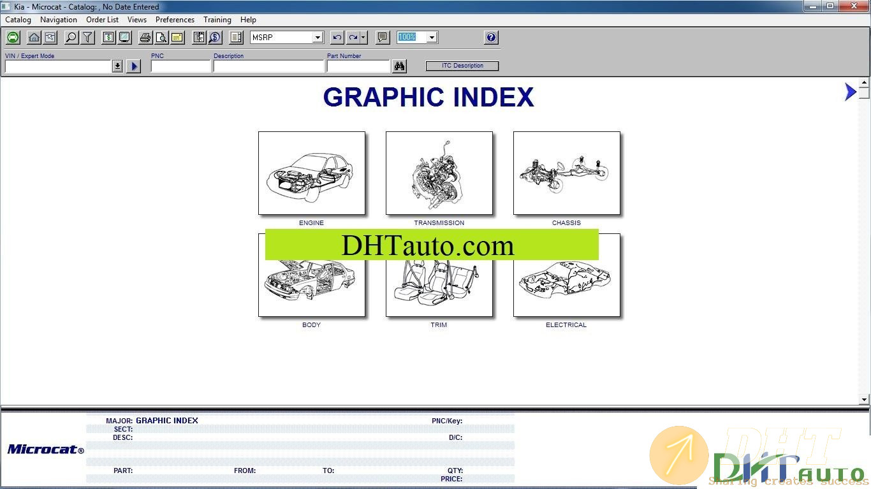Click the price lookup magnifier dollar icon
Viewport: 871px width, 489px height.
pos(215,38)
